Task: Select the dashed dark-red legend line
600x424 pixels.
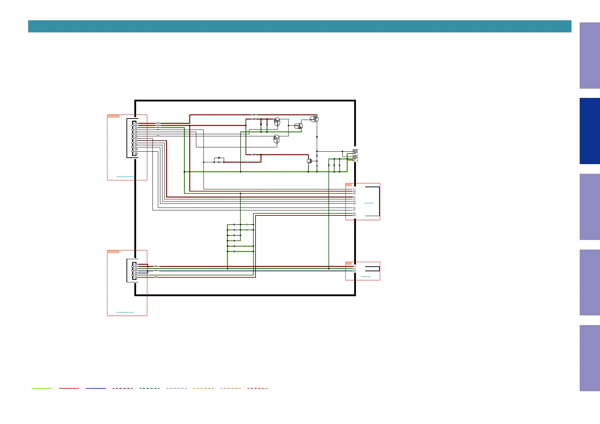Action: click(x=123, y=388)
